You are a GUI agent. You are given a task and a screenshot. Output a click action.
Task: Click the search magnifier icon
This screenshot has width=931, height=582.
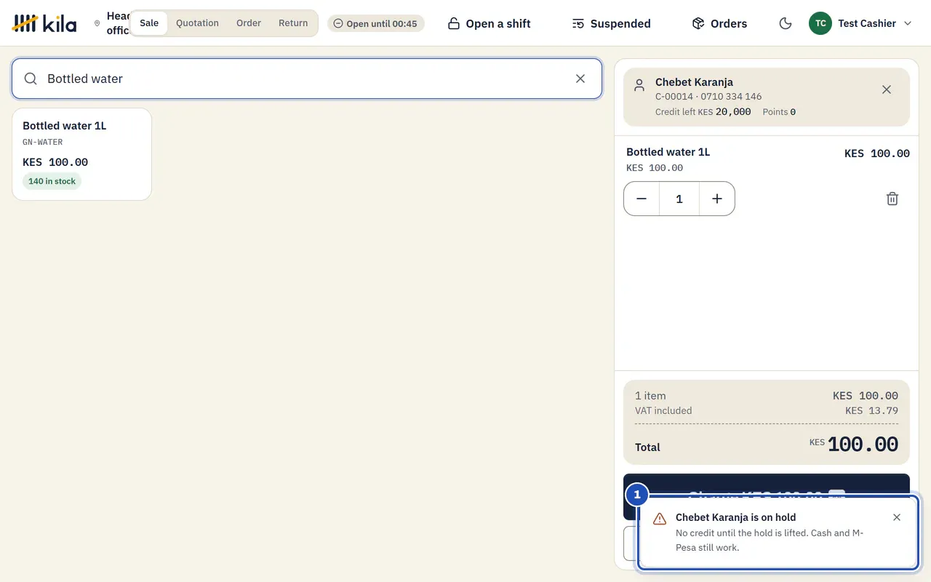[x=31, y=79]
